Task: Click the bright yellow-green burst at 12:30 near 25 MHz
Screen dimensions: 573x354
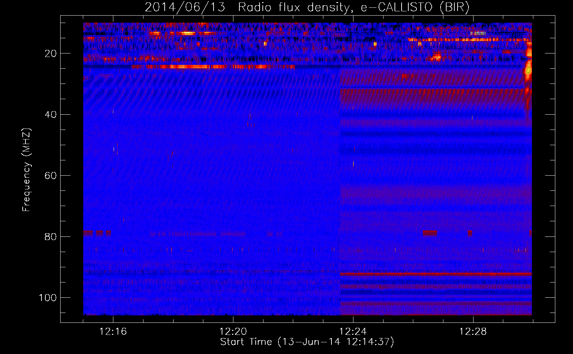Action: [x=528, y=70]
